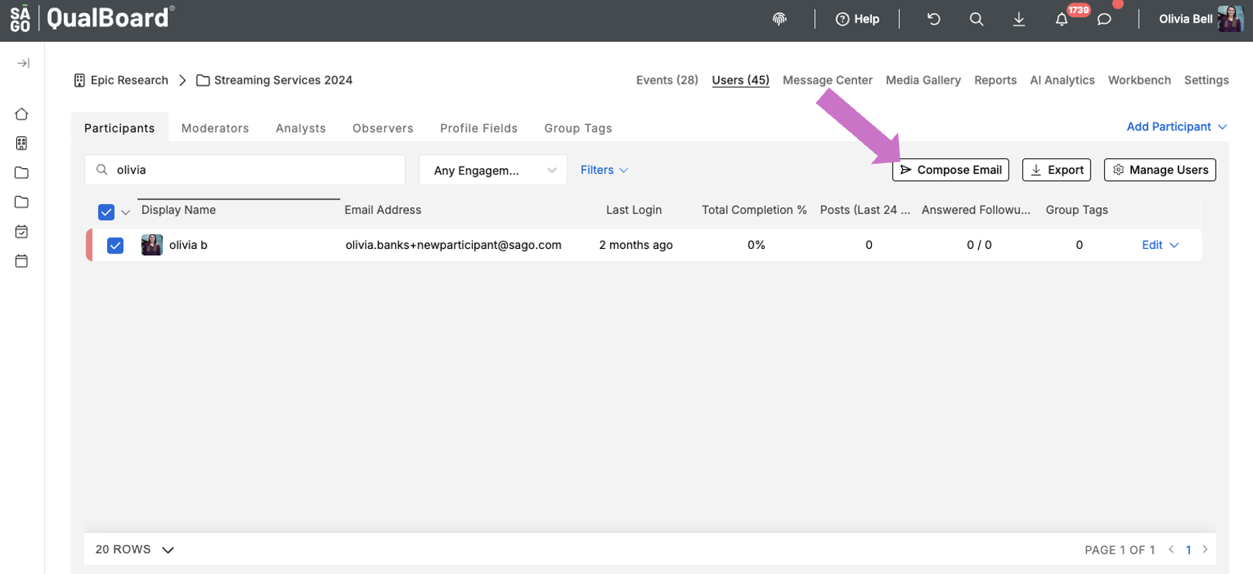1253x574 pixels.
Task: Open the plain calendar icon in the sidebar
Action: point(22,261)
